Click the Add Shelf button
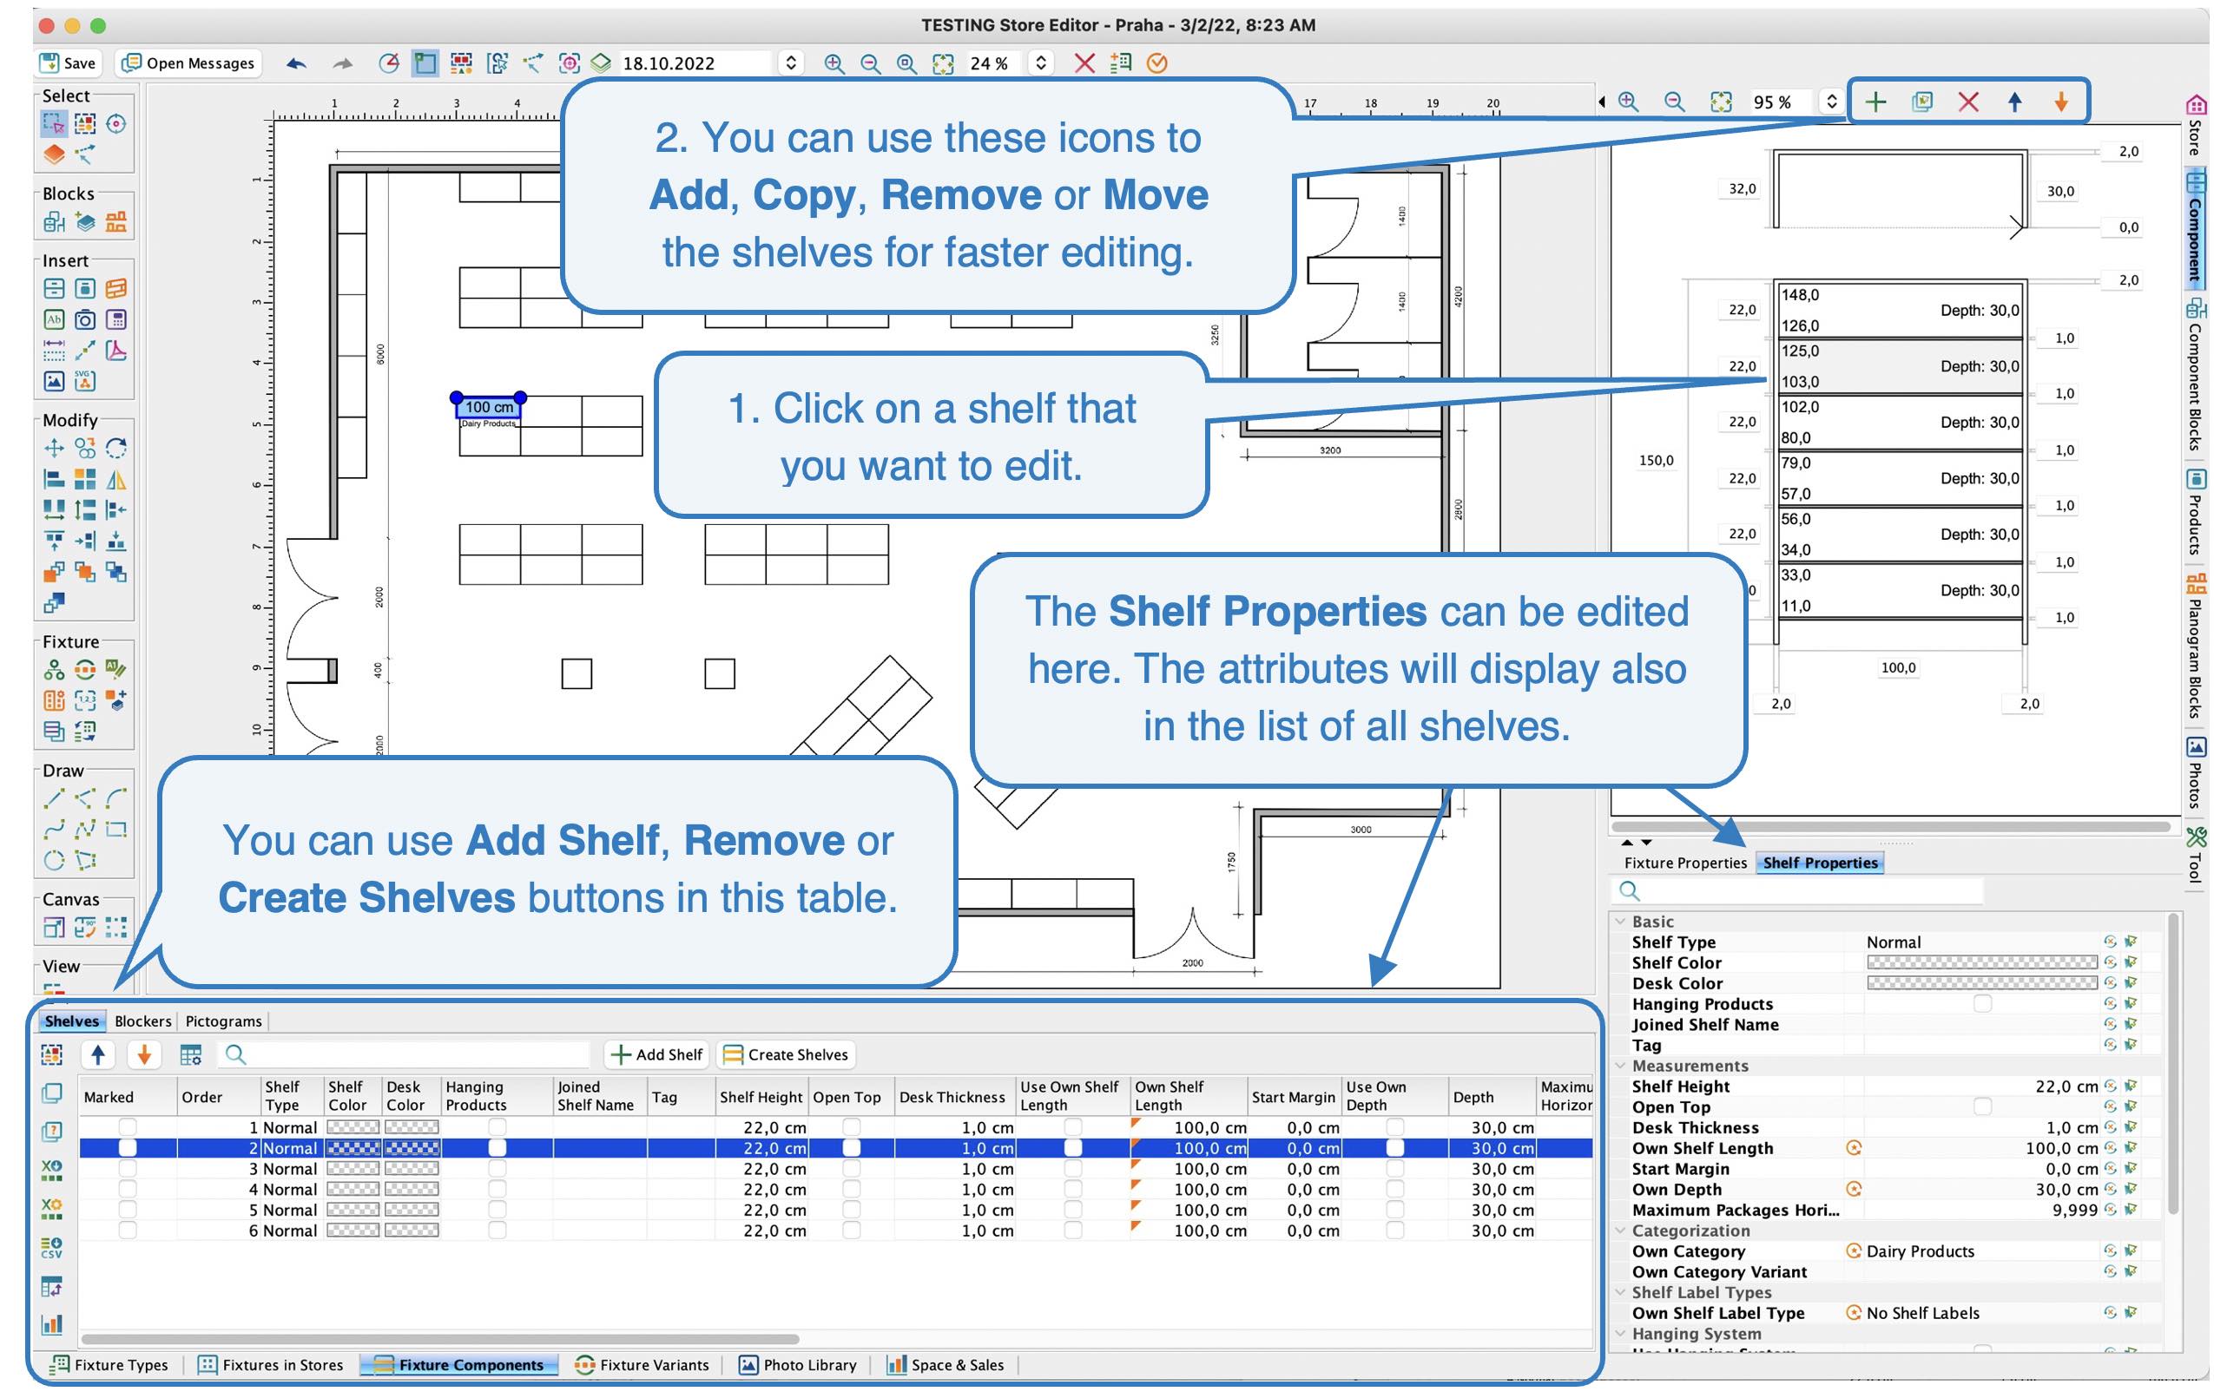 [x=656, y=1054]
